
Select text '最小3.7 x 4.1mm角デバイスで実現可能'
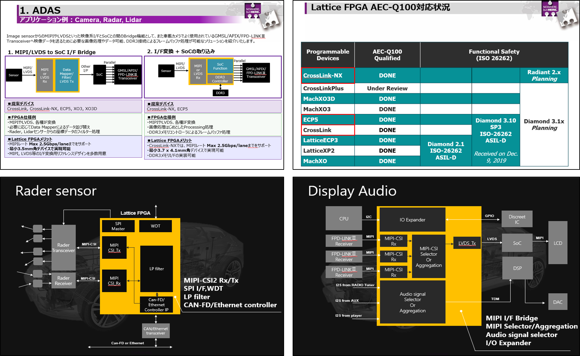[186, 150]
